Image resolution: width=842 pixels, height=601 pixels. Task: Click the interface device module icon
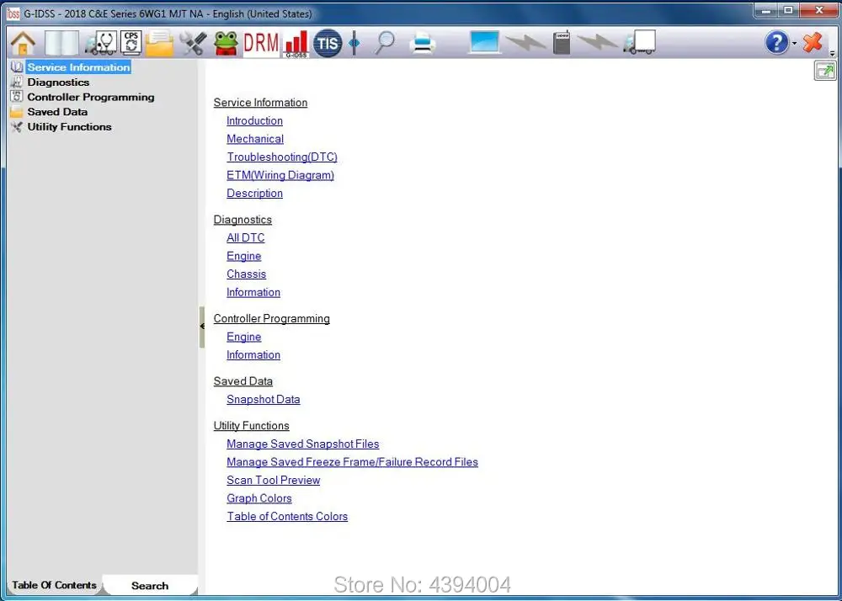(x=561, y=42)
